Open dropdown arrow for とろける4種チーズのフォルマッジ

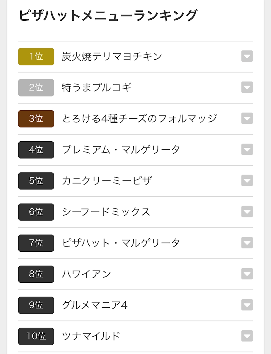[x=247, y=118]
